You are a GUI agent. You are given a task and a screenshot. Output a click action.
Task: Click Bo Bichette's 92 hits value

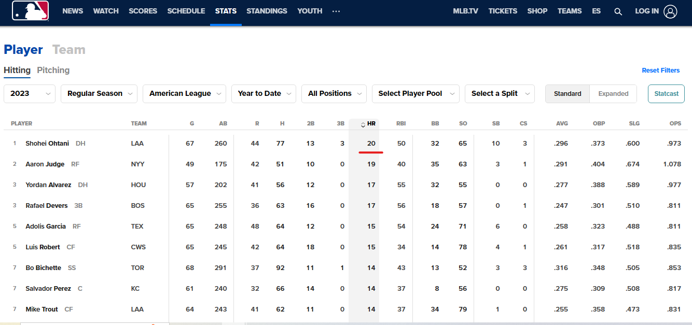(x=280, y=268)
